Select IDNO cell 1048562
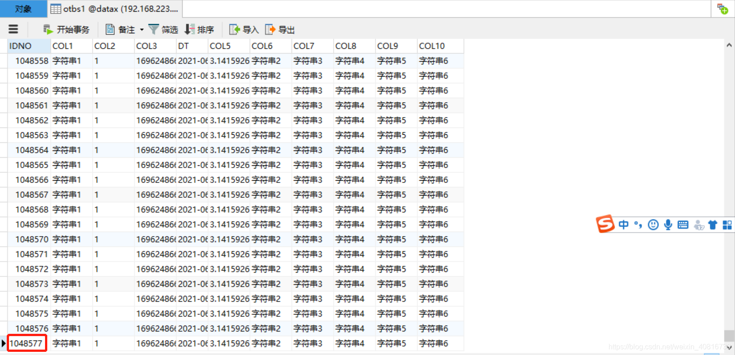Viewport: 735px width, 355px height. 29,120
